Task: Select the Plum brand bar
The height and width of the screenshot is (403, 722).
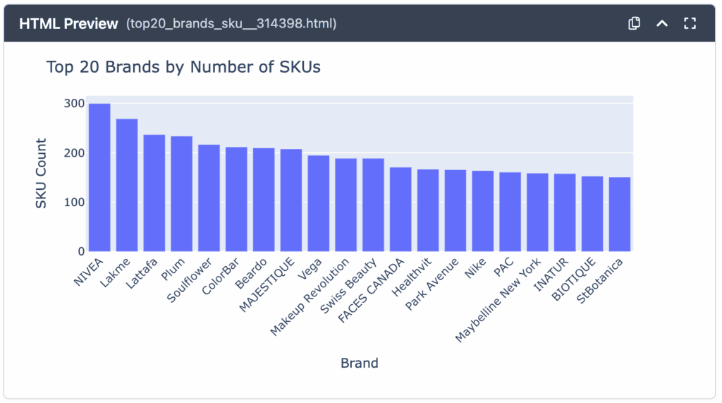Action: [x=182, y=194]
